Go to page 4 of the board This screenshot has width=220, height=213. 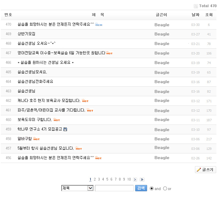(103, 179)
